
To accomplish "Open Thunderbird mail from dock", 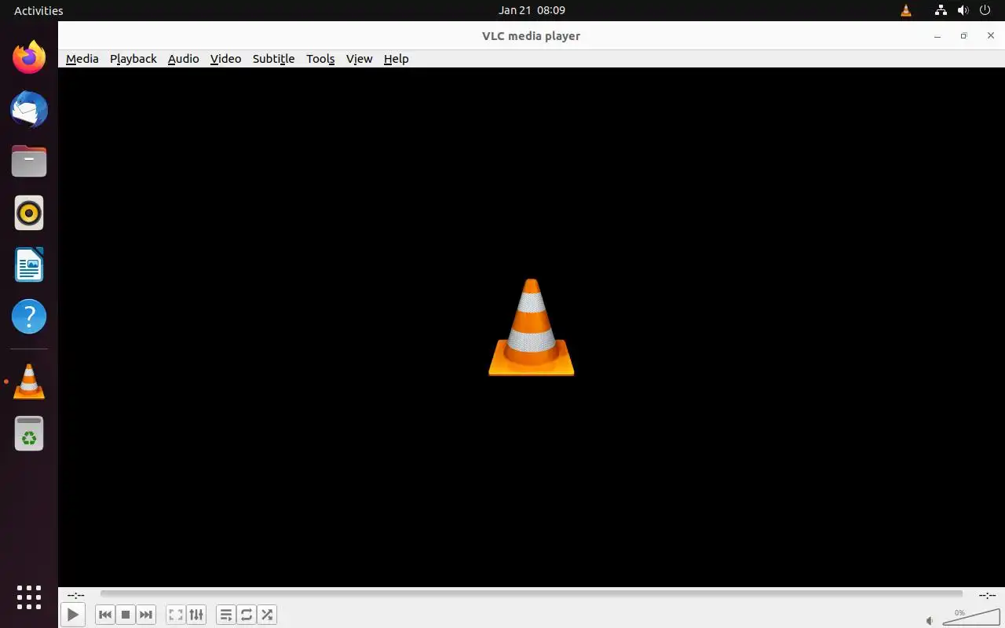I will [x=29, y=109].
